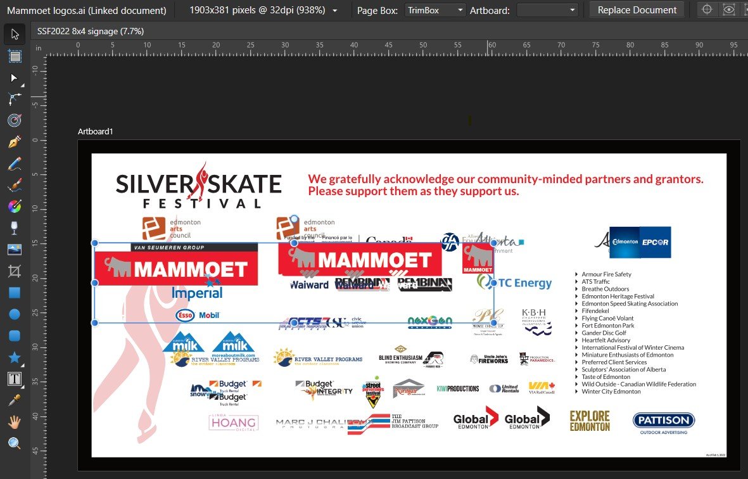Switch to the View hand tool

tap(15, 422)
